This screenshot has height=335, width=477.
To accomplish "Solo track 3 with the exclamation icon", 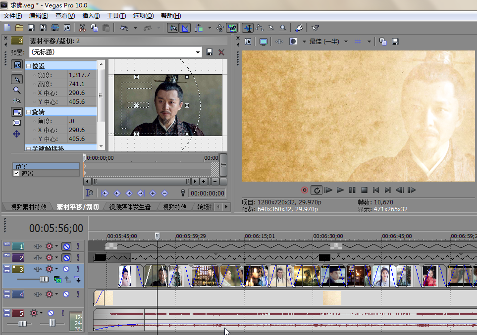I will pos(78,269).
